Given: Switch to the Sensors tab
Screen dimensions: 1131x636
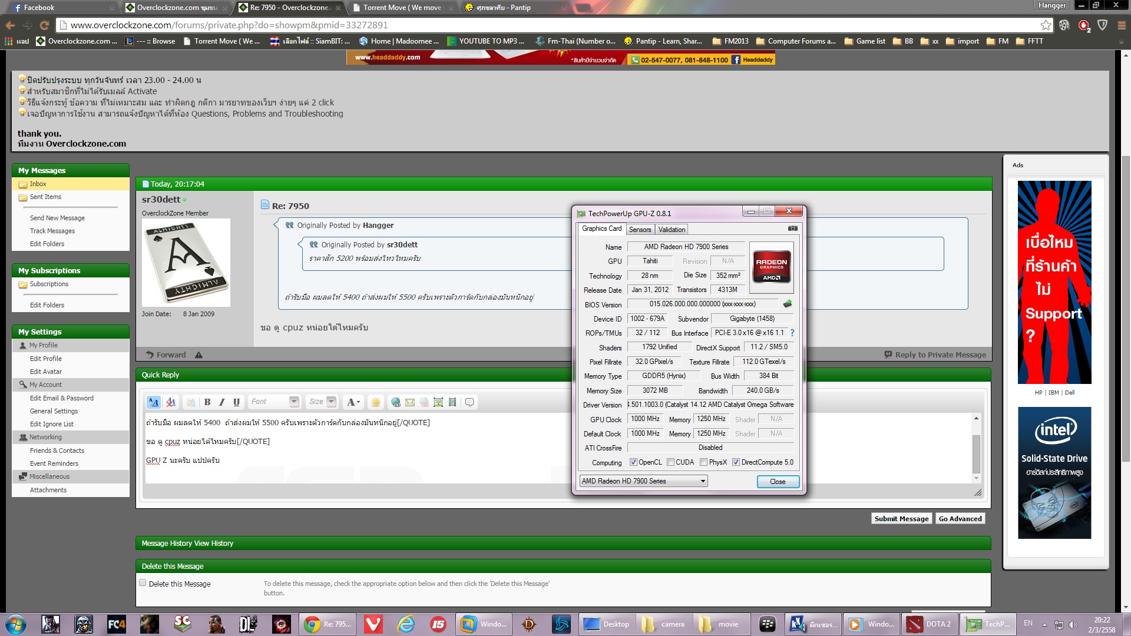Looking at the screenshot, I should 640,230.
